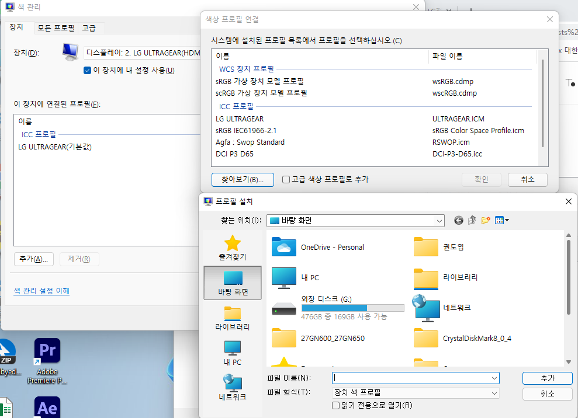Click the 제거(R) button
The height and width of the screenshot is (418, 578).
click(x=79, y=259)
